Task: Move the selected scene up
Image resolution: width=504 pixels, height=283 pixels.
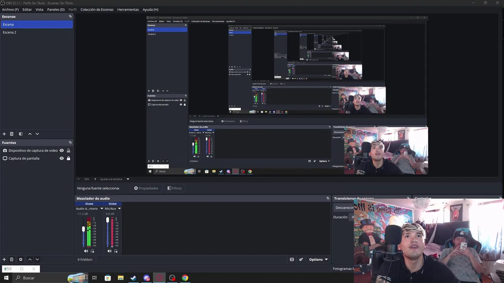Action: click(x=30, y=134)
